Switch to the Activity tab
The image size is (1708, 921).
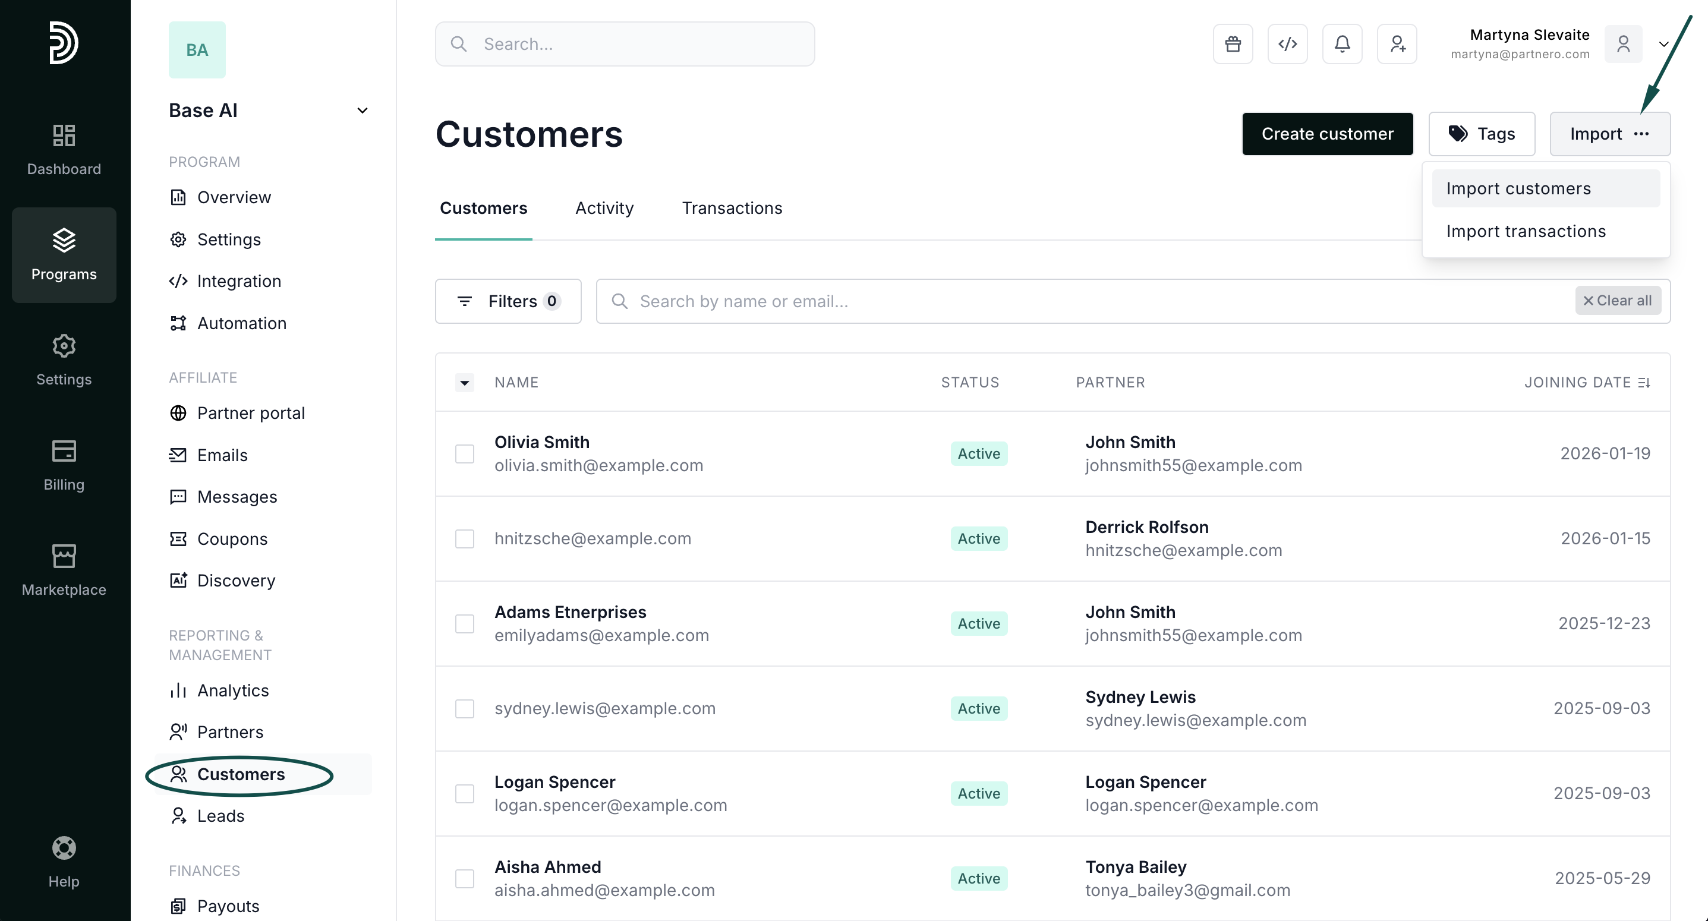pos(604,208)
